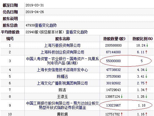The width and height of the screenshot is (154, 116).
Task: Click percentage 3.41
Action: click(141, 76)
